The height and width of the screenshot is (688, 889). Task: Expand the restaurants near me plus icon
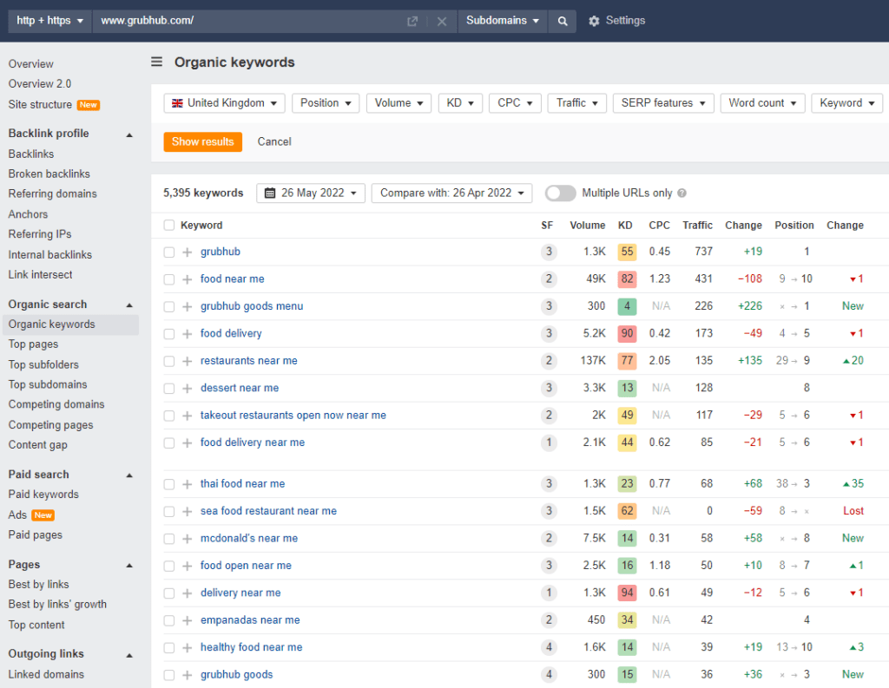(x=188, y=361)
